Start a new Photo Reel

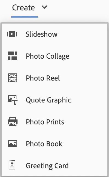(55, 78)
